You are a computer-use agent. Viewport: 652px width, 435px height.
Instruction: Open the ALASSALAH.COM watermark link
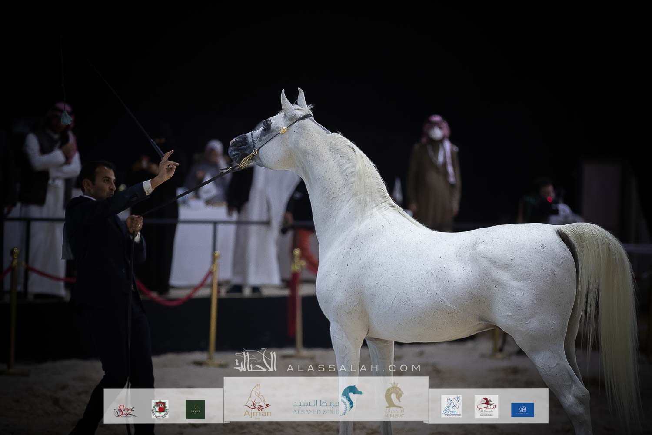click(x=353, y=368)
